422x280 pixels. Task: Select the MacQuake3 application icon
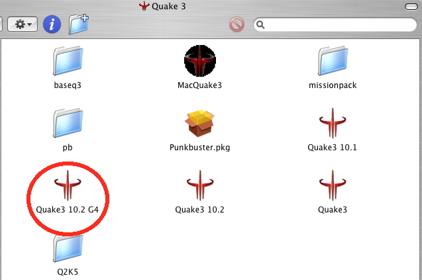coord(200,60)
